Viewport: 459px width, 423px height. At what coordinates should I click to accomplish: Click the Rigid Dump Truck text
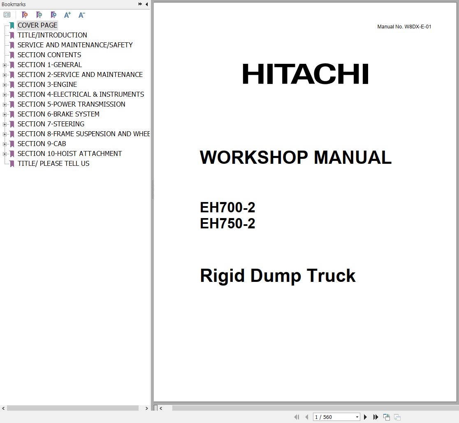(x=278, y=276)
